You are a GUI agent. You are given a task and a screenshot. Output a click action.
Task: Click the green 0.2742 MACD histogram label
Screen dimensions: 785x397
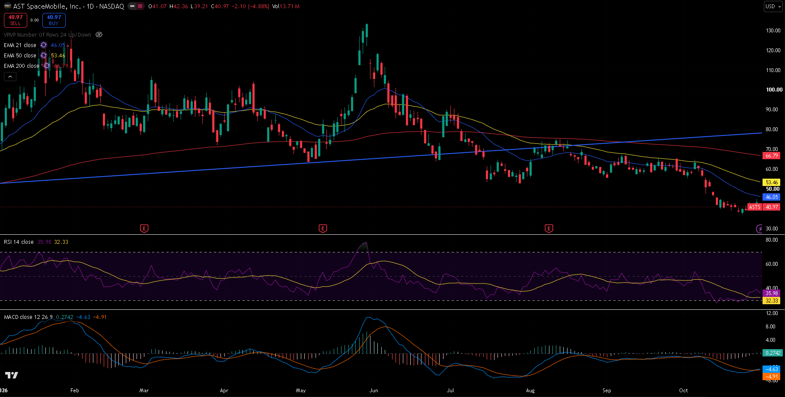(x=772, y=353)
